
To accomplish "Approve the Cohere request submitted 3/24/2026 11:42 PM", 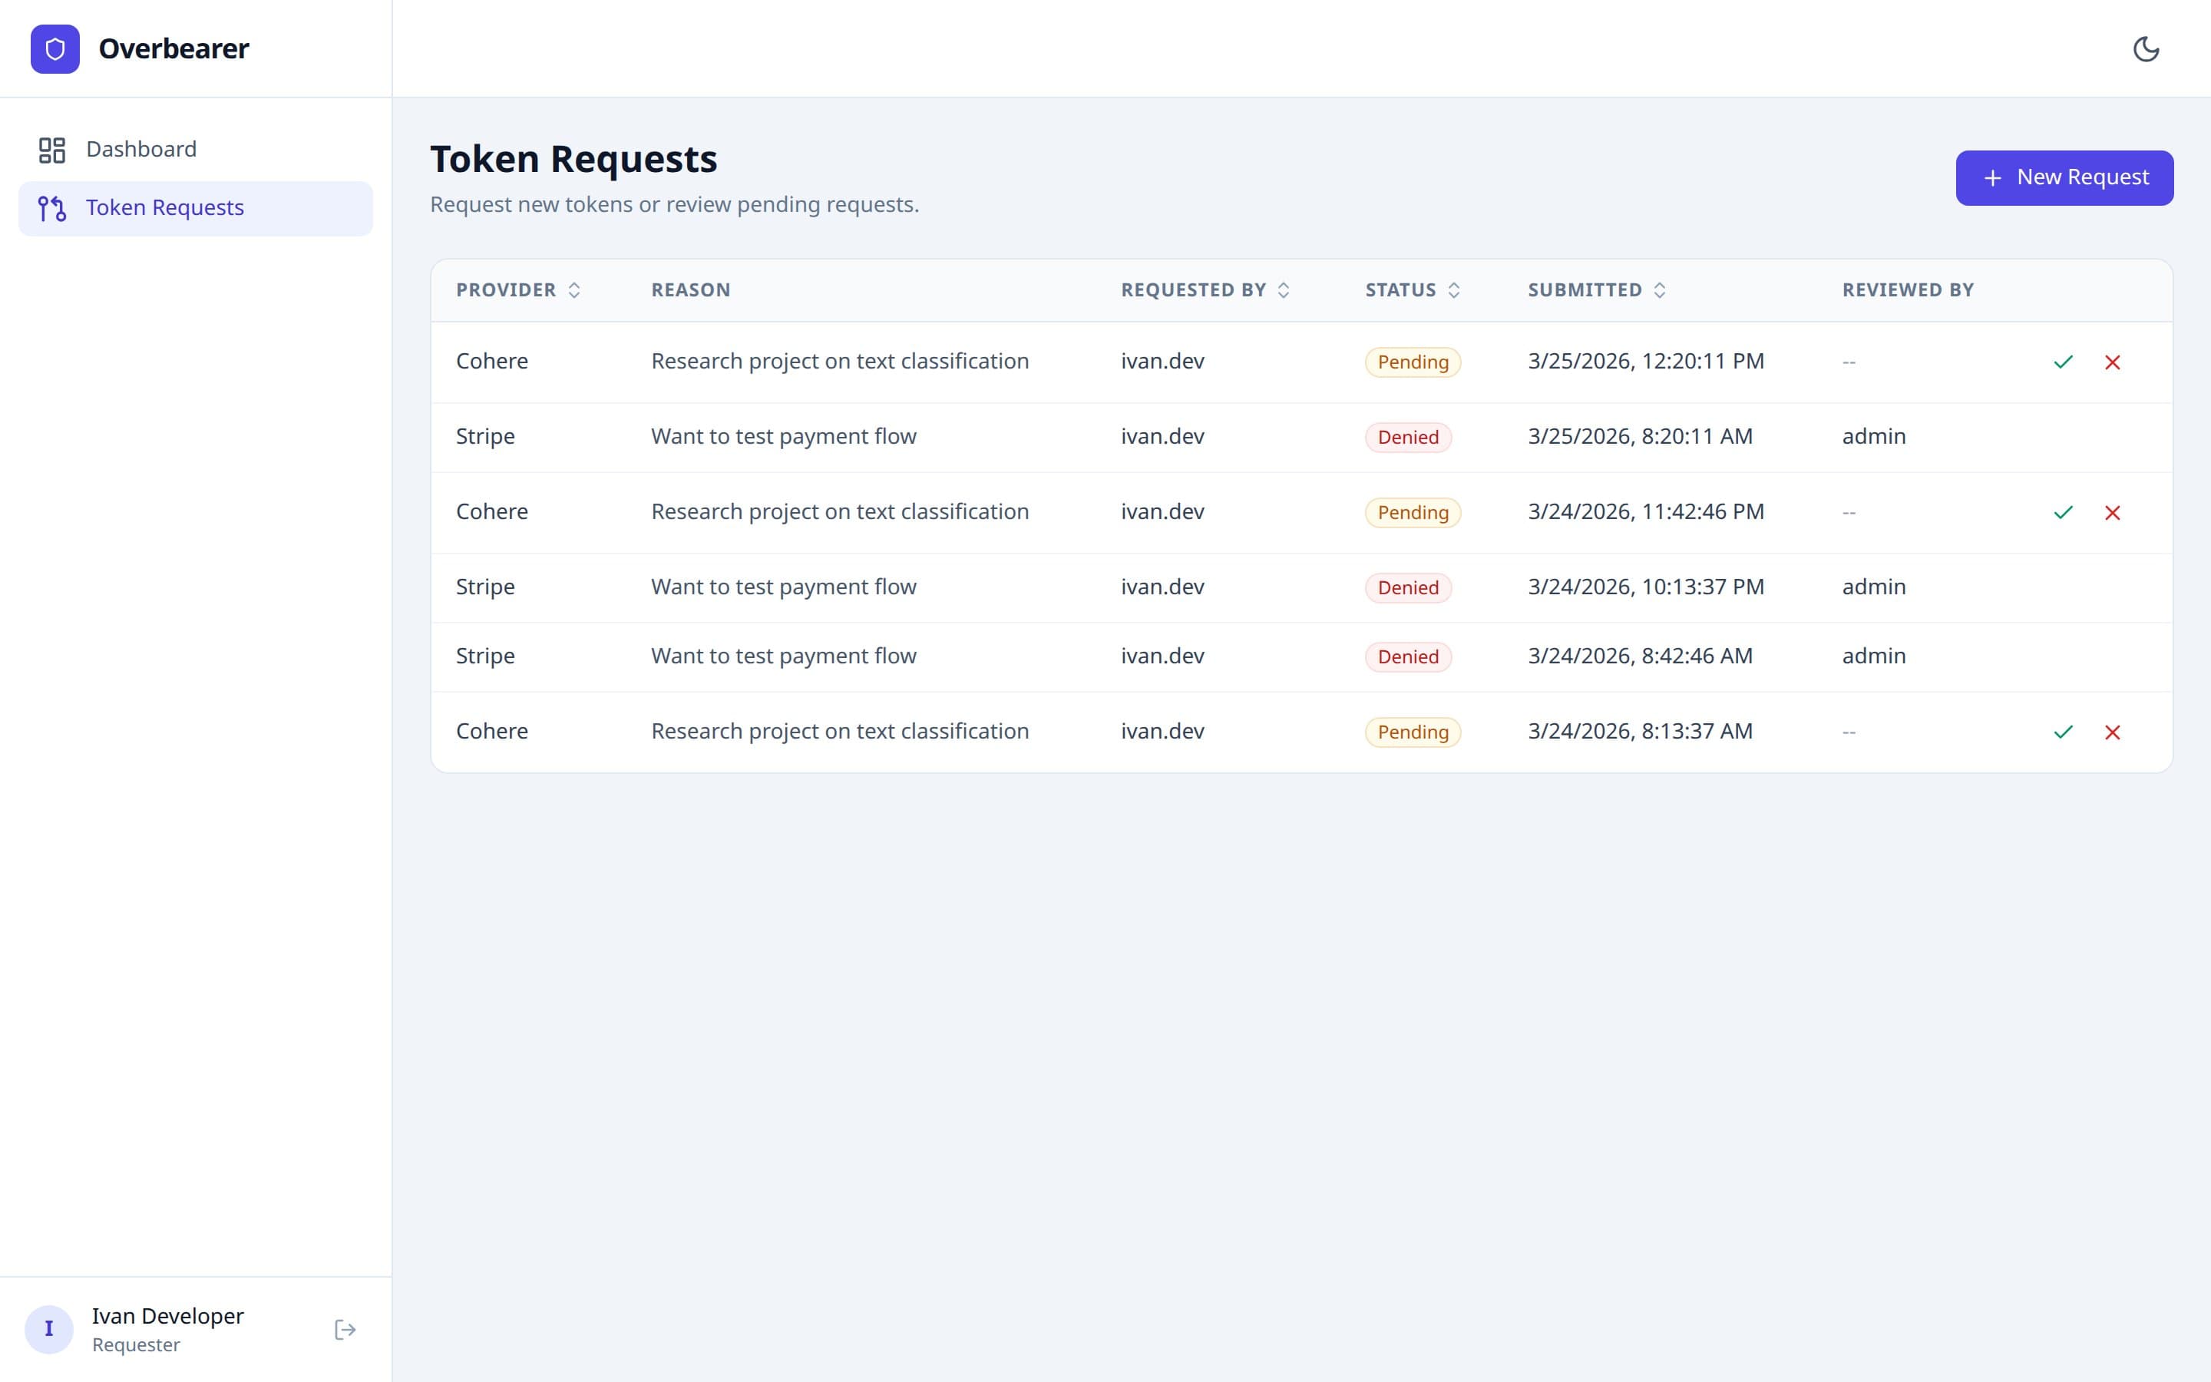I will (2062, 513).
